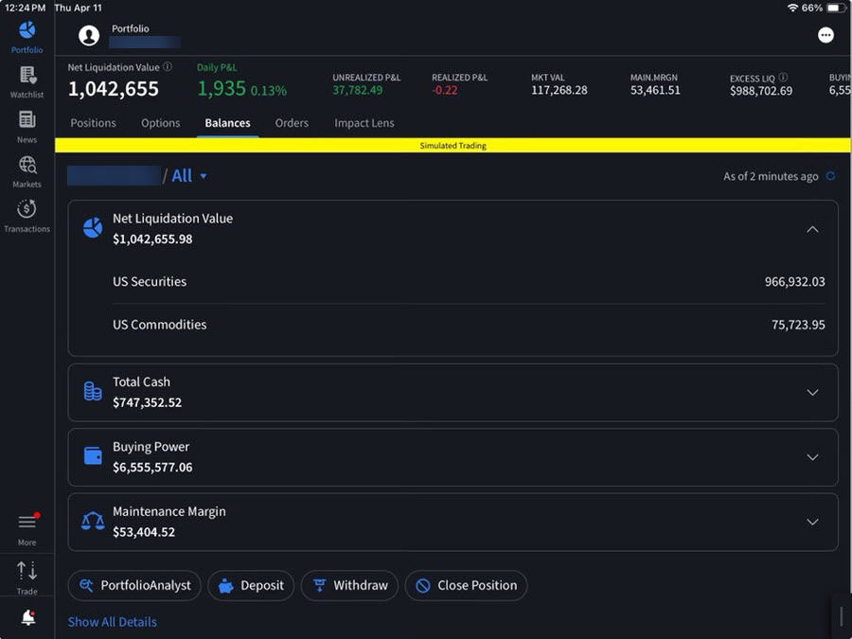Tap the Buying Power wallet icon
This screenshot has height=639, width=852.
pos(93,456)
